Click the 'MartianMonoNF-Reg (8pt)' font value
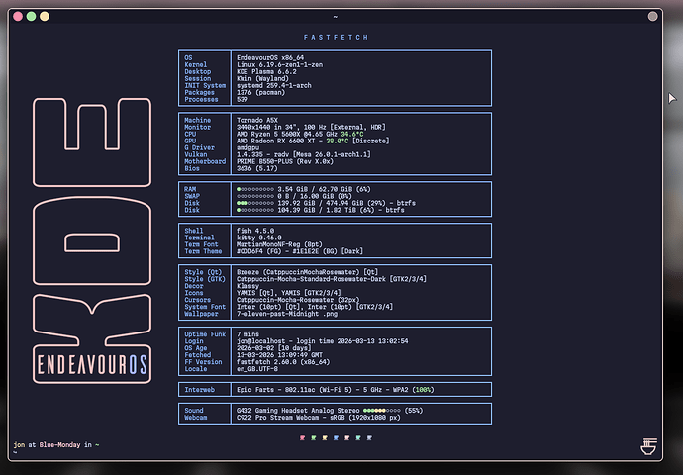Viewport: 683px width, 475px height. pyautogui.click(x=279, y=244)
